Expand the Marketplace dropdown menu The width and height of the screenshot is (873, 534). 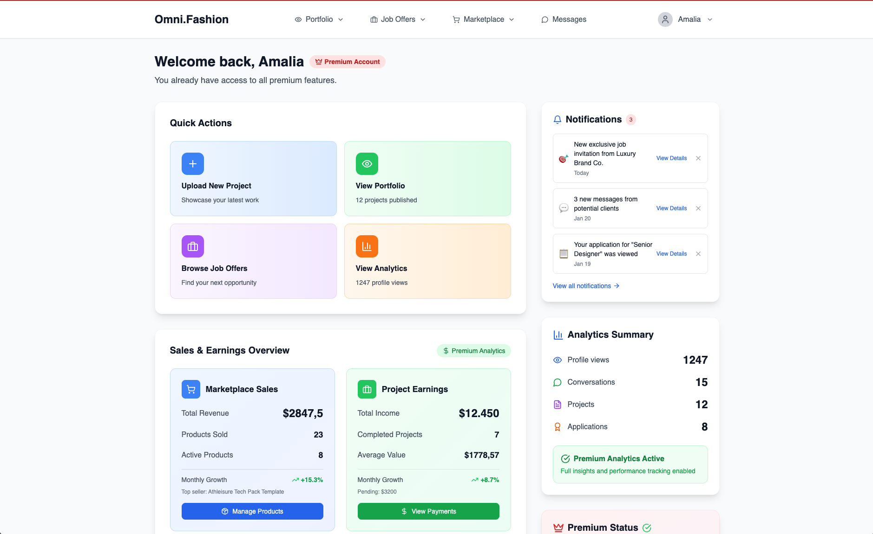click(484, 19)
